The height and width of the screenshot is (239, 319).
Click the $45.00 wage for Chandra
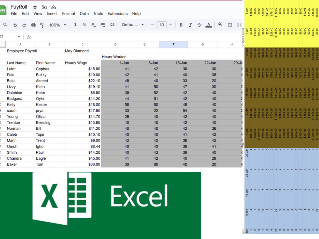tap(82, 158)
